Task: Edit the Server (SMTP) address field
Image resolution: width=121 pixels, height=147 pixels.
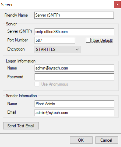Action: pos(74,32)
